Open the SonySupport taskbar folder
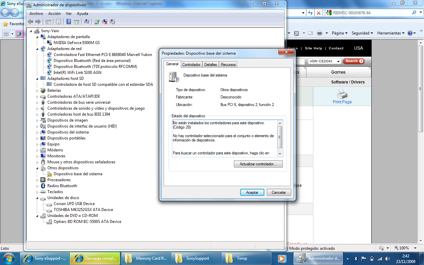 pyautogui.click(x=196, y=258)
